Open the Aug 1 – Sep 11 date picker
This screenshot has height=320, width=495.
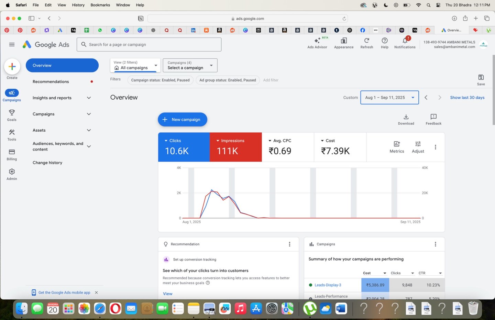click(x=389, y=97)
